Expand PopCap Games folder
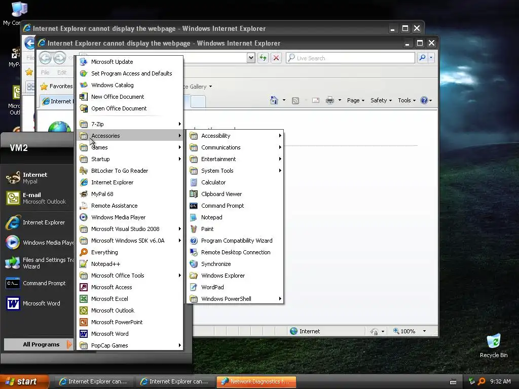Screen dimensions: 519x389 coord(130,345)
